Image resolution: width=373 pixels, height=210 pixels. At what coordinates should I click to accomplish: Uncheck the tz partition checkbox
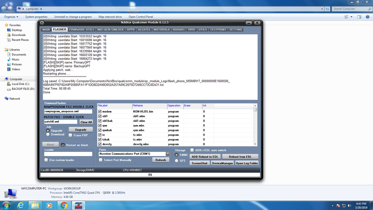[100, 135]
